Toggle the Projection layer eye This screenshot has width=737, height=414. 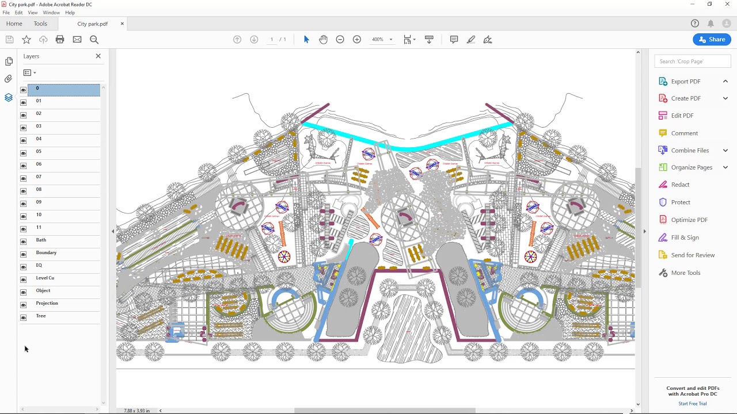pos(23,305)
